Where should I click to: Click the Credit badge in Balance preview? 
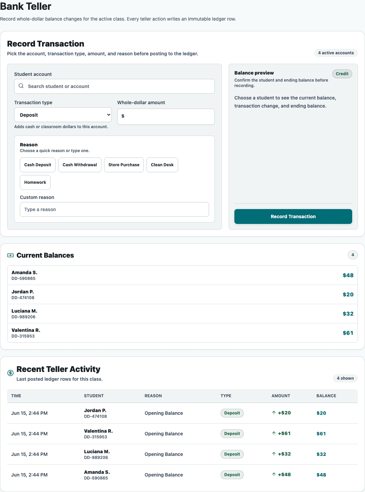pos(342,74)
